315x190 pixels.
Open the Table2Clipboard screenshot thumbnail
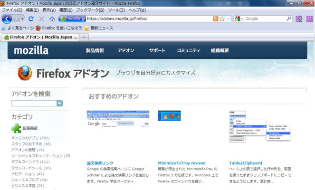coord(260,126)
